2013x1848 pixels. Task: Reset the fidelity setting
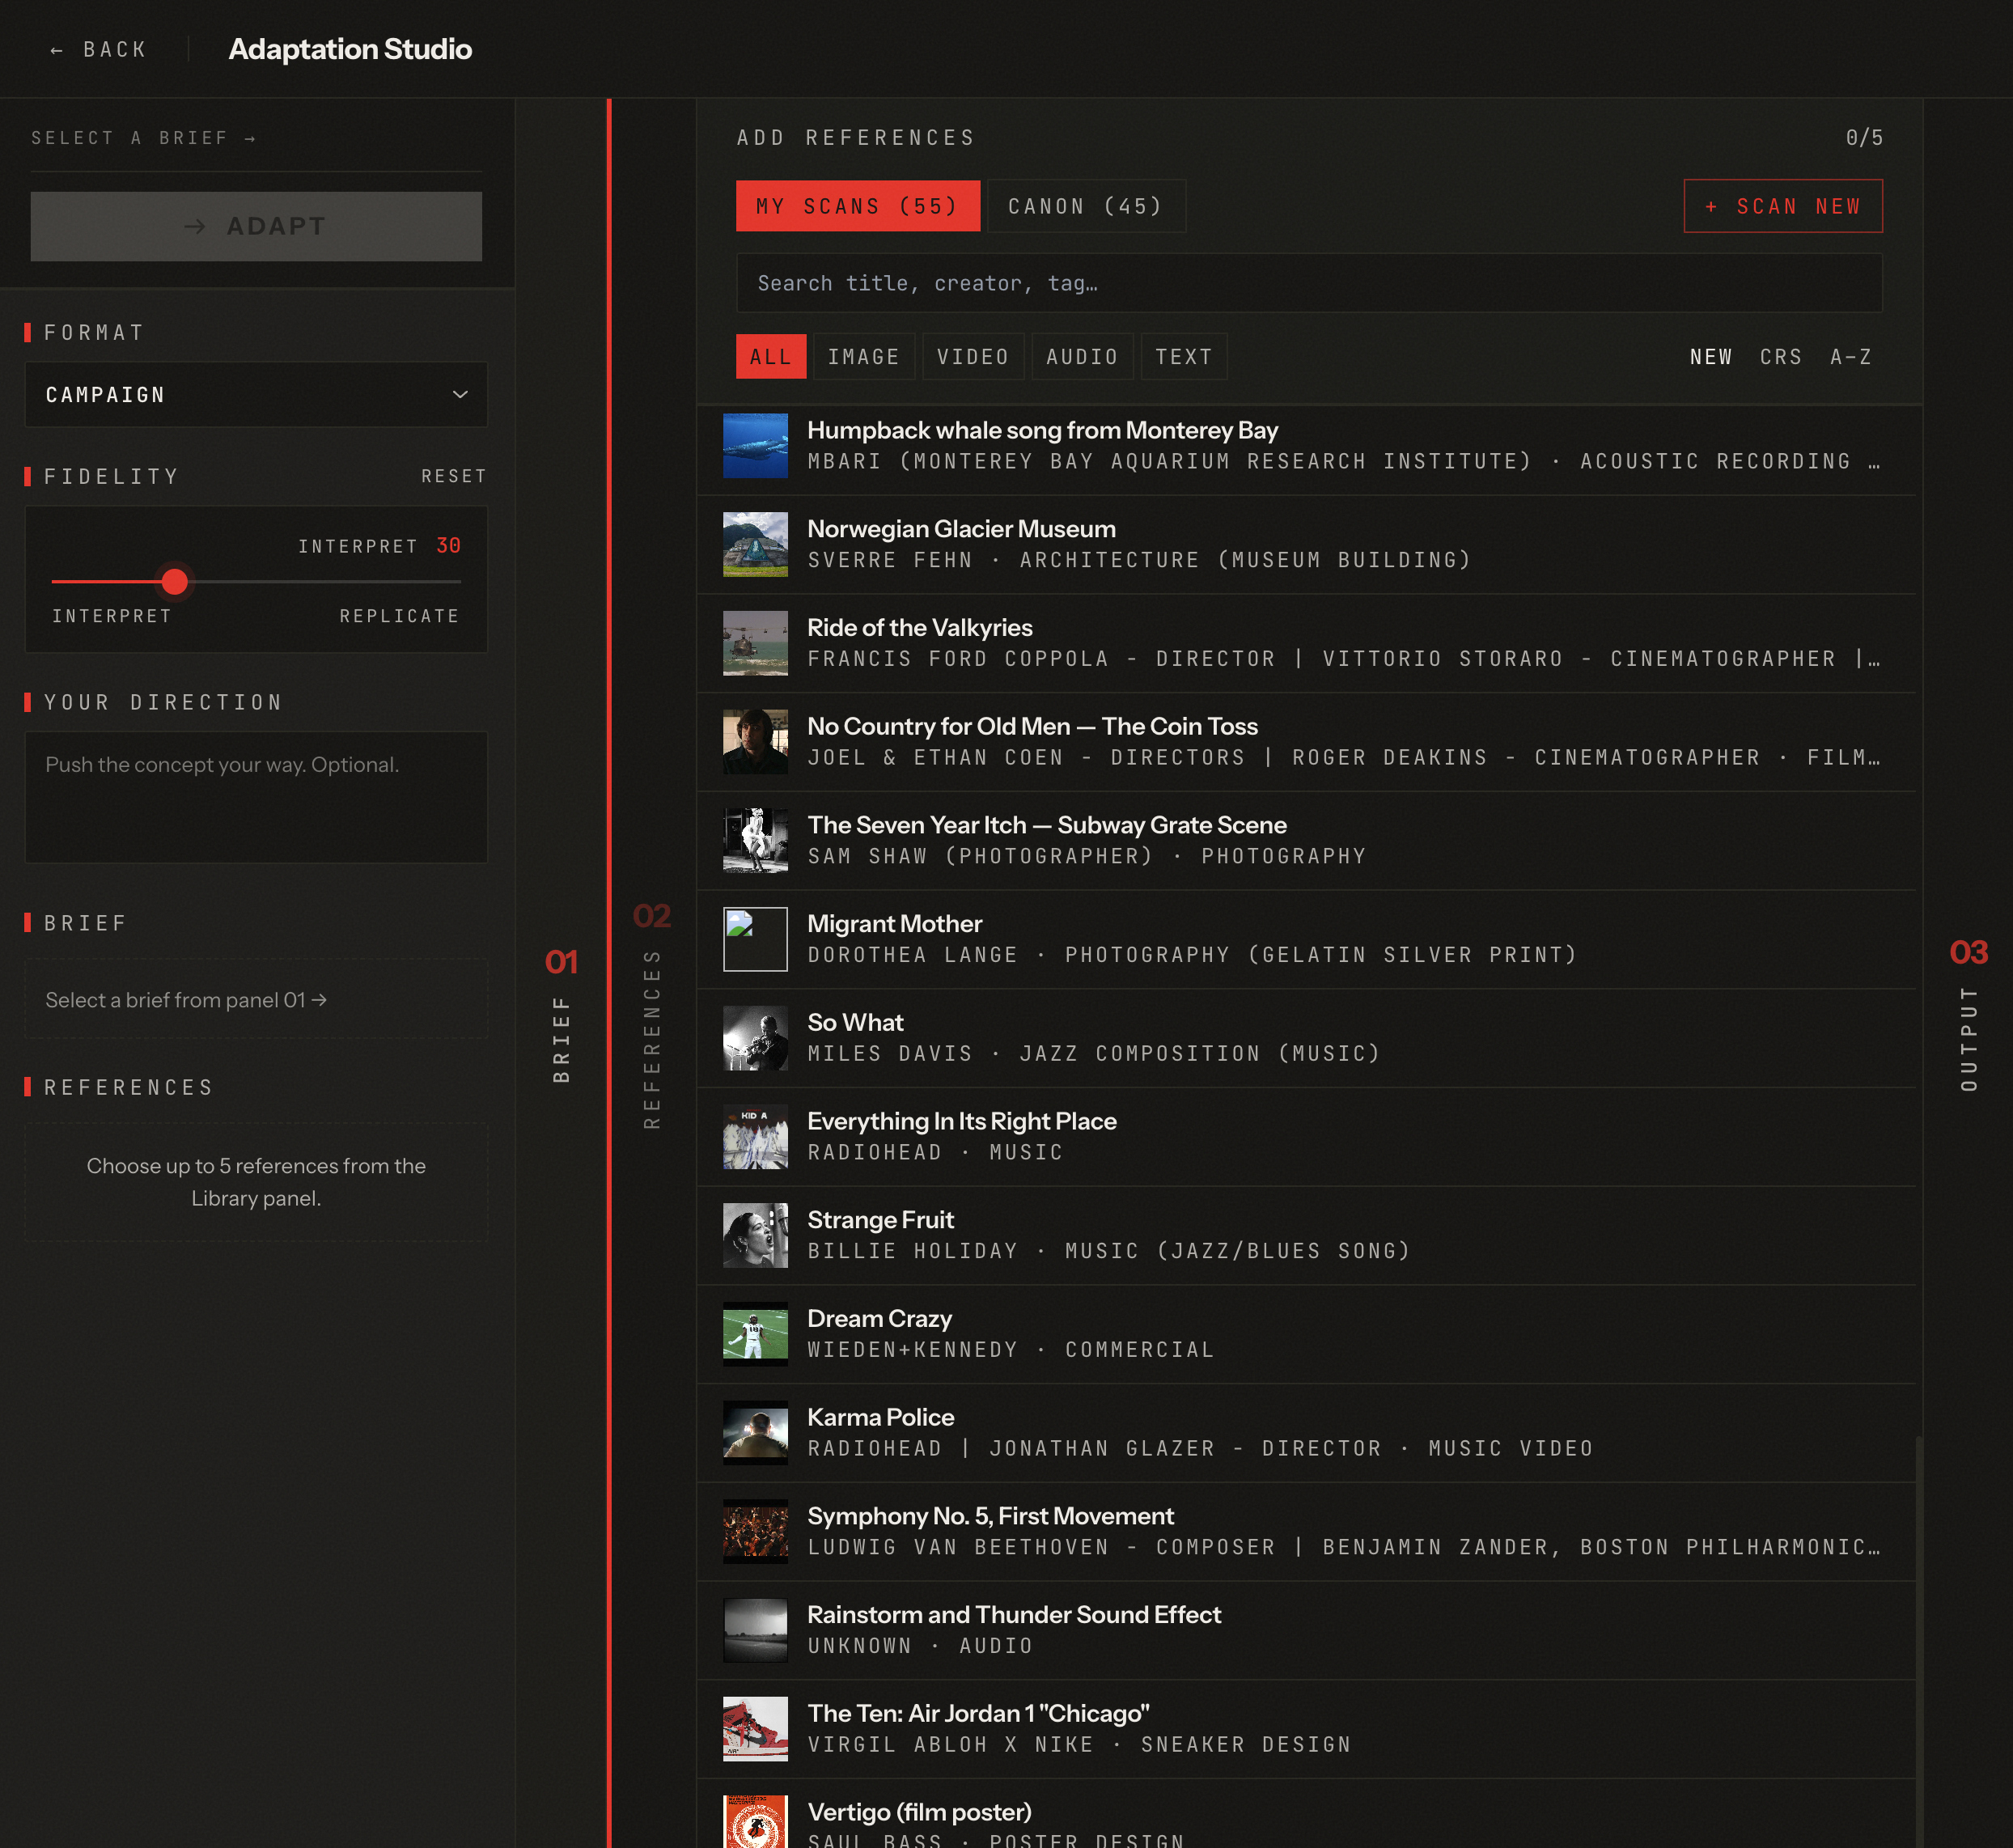(453, 476)
